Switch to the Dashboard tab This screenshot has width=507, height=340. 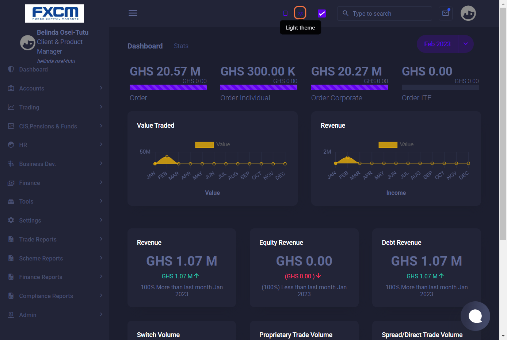(x=145, y=46)
